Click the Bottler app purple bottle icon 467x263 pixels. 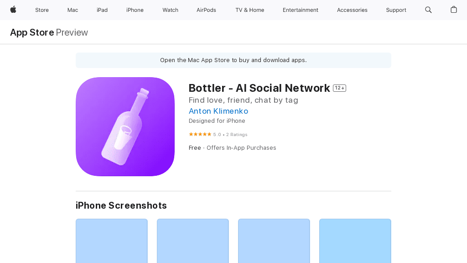point(125,126)
